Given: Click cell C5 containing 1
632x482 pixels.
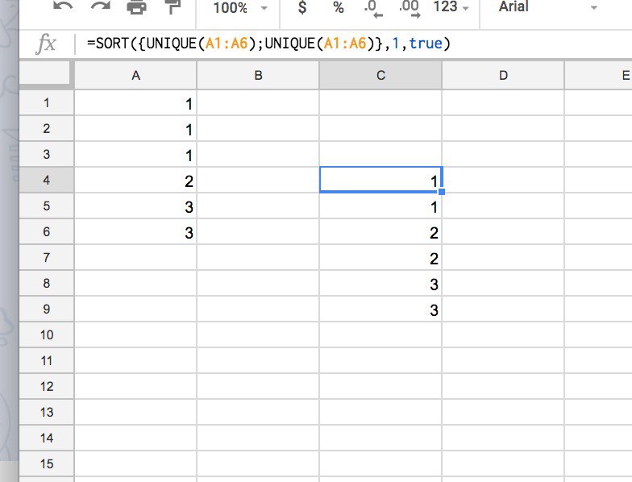Looking at the screenshot, I should (380, 206).
